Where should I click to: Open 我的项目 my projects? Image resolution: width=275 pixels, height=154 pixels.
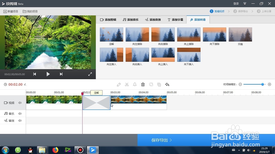[x=30, y=11]
